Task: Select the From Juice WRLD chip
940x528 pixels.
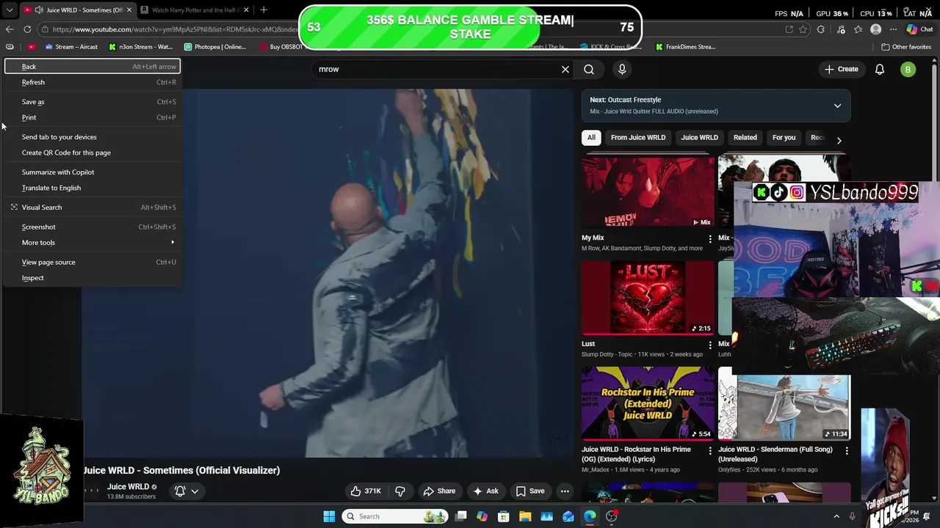Action: pyautogui.click(x=638, y=137)
